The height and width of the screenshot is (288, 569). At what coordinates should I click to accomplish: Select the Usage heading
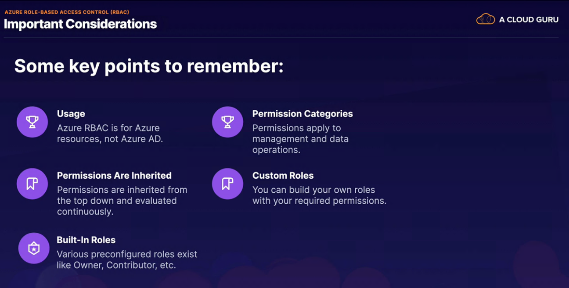coord(71,114)
